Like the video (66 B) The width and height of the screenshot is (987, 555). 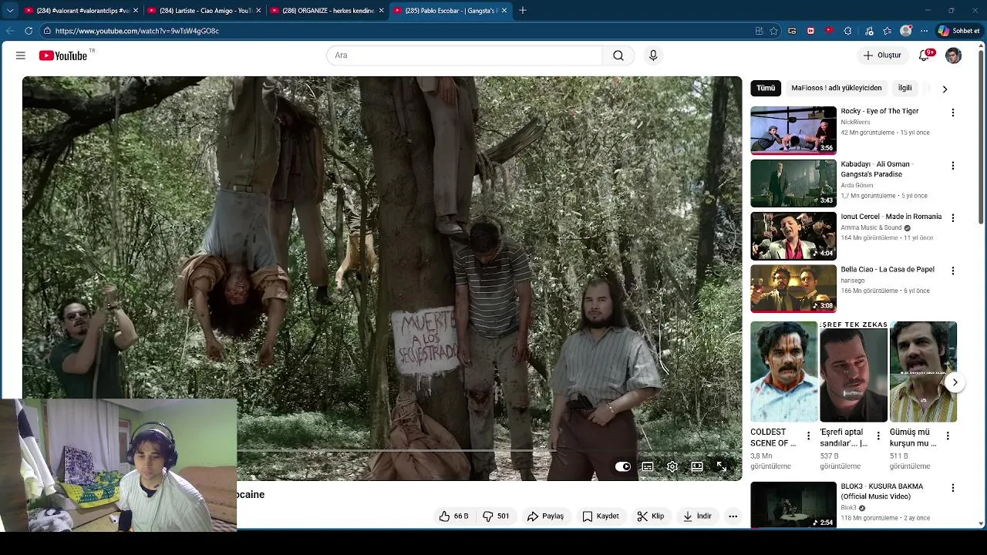[x=453, y=516]
